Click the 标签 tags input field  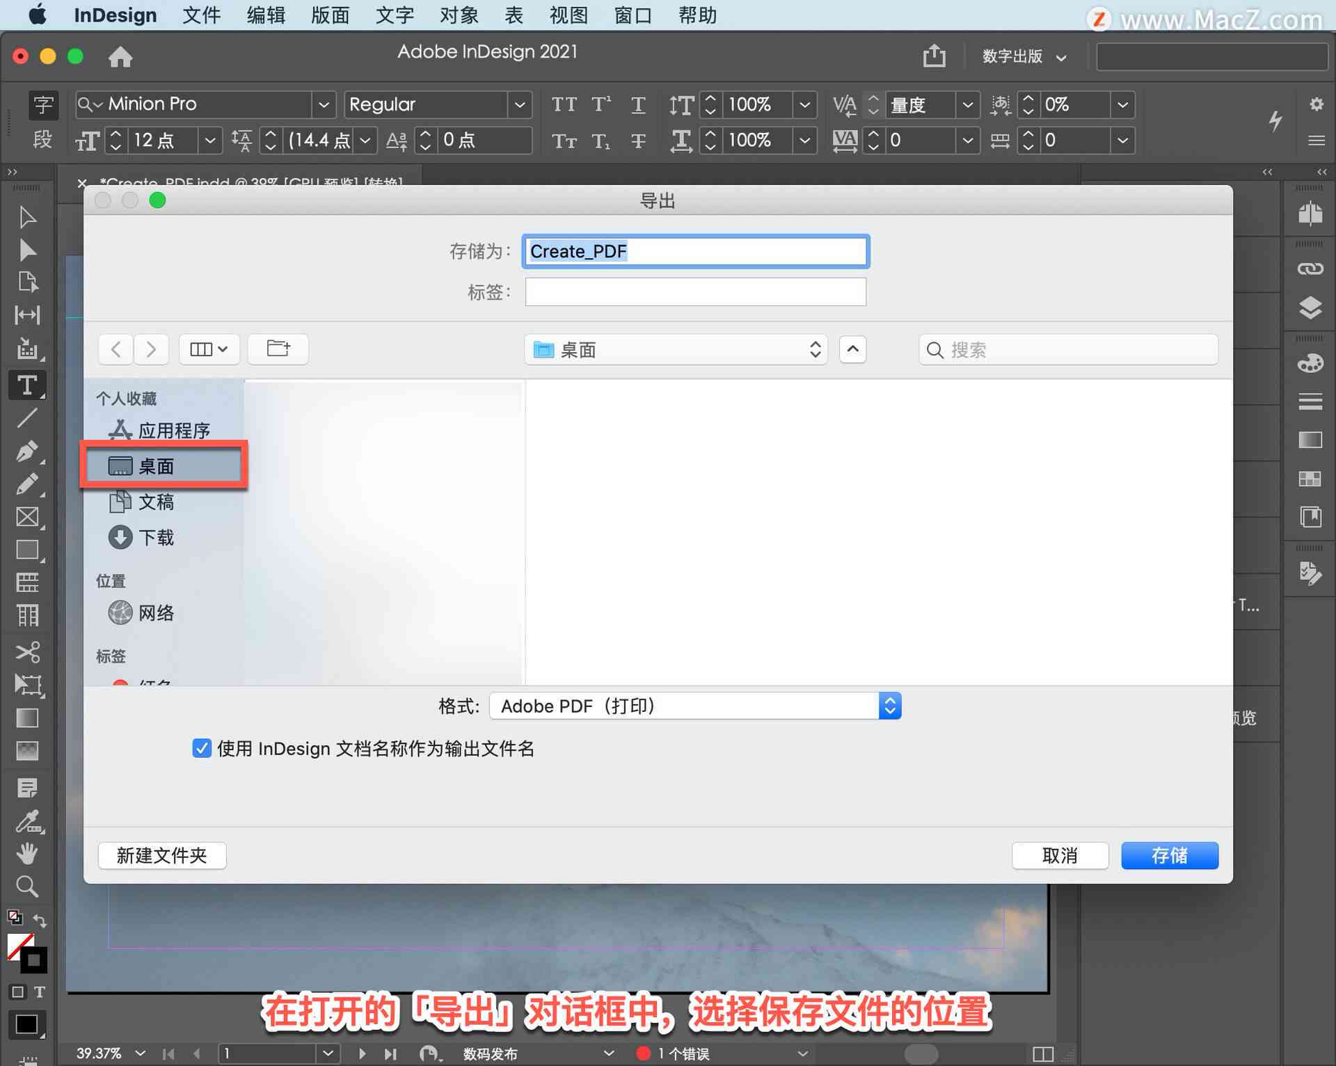tap(696, 292)
